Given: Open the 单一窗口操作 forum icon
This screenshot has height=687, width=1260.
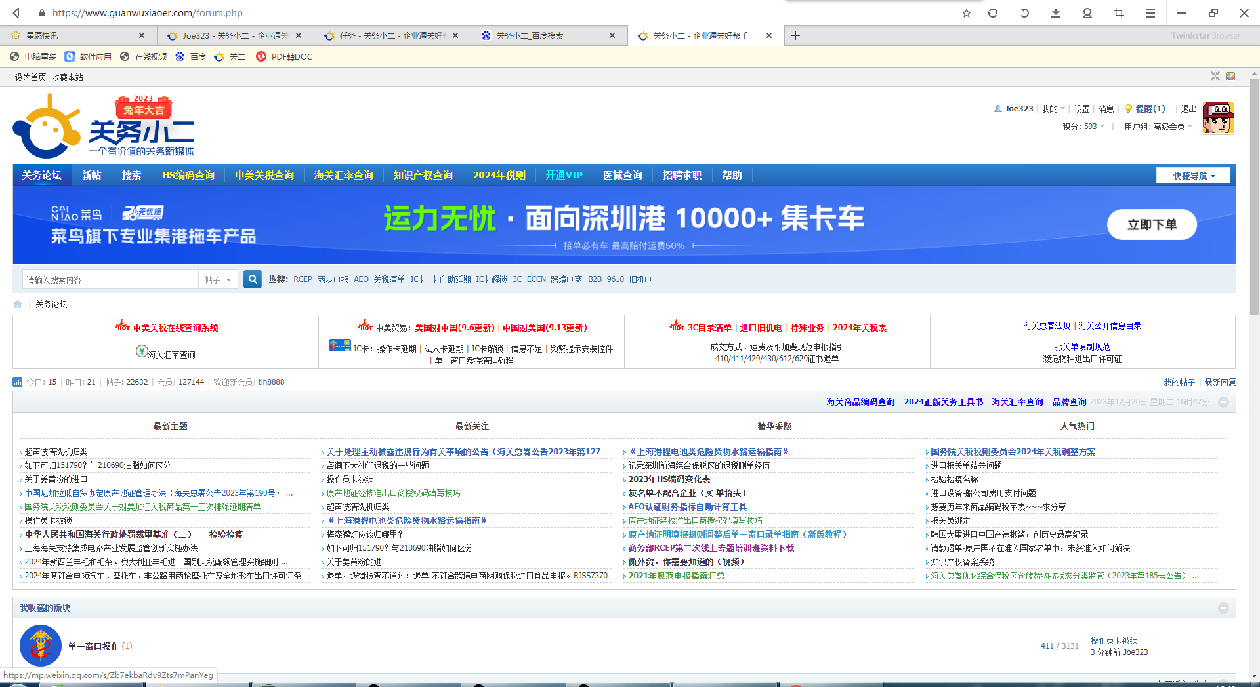Looking at the screenshot, I should pyautogui.click(x=41, y=646).
